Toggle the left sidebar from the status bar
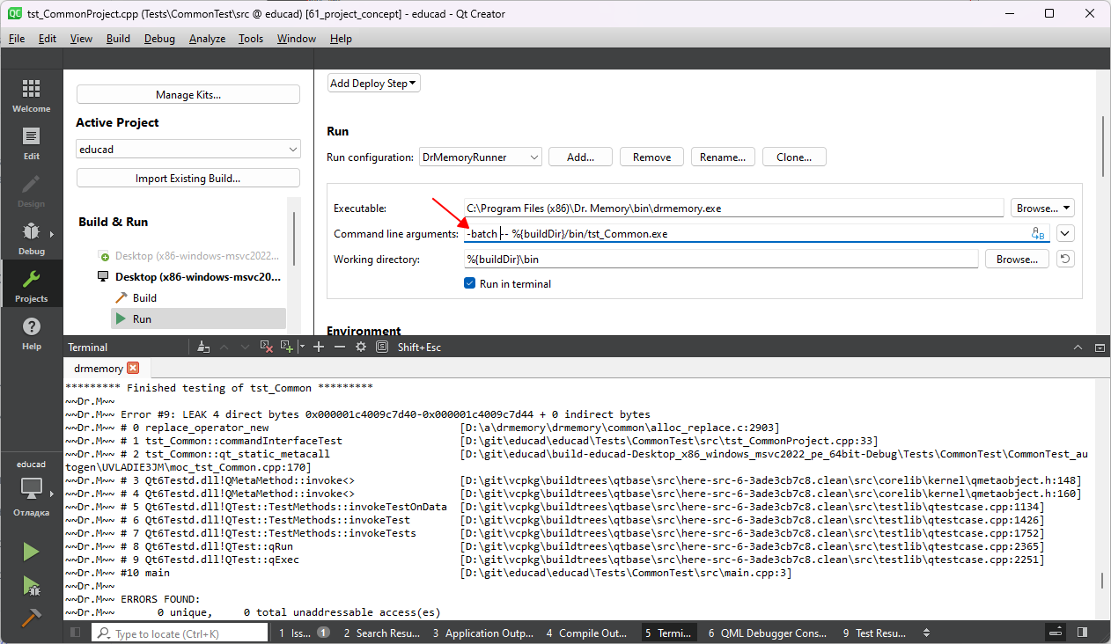Viewport: 1111px width, 644px height. (x=75, y=633)
